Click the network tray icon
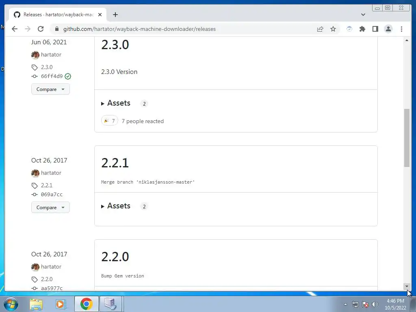 (355, 304)
